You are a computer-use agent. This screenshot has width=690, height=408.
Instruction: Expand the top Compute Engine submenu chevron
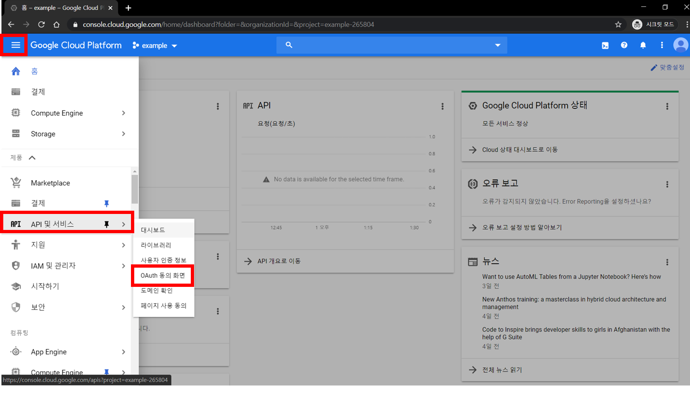pos(123,113)
